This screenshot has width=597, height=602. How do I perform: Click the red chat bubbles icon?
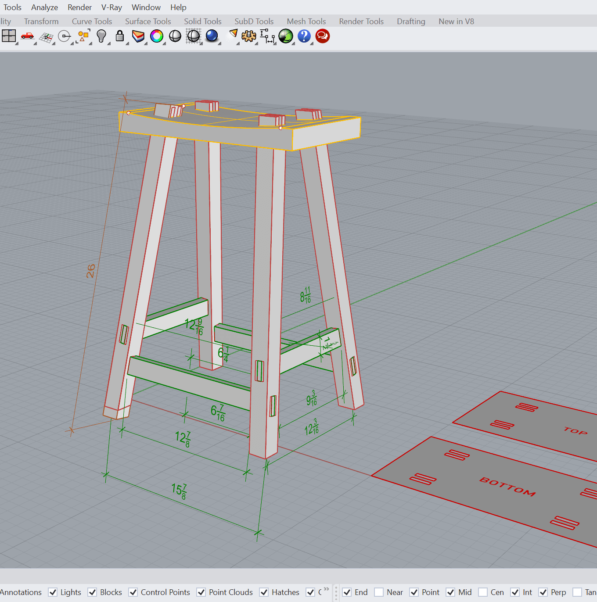point(323,36)
